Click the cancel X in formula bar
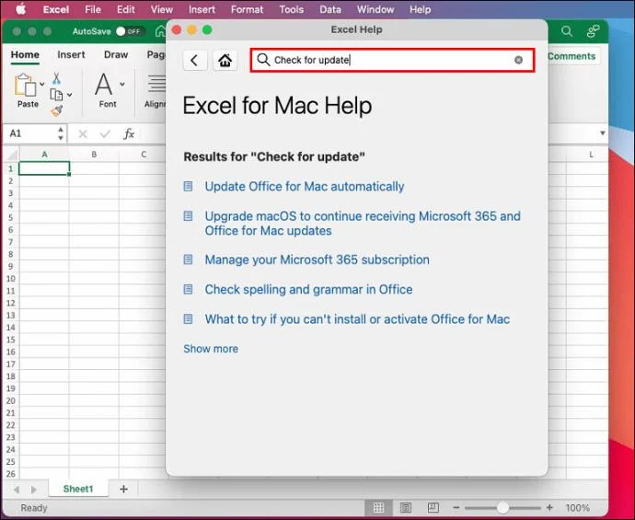Viewport: 635px width, 520px height. (83, 133)
